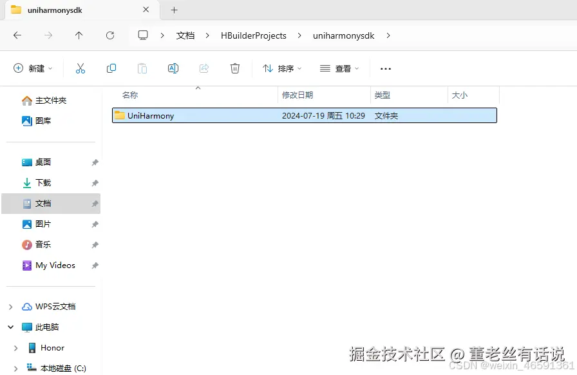Viewport: 577px width, 375px height.
Task: Open the more options ellipsis menu
Action: point(385,68)
